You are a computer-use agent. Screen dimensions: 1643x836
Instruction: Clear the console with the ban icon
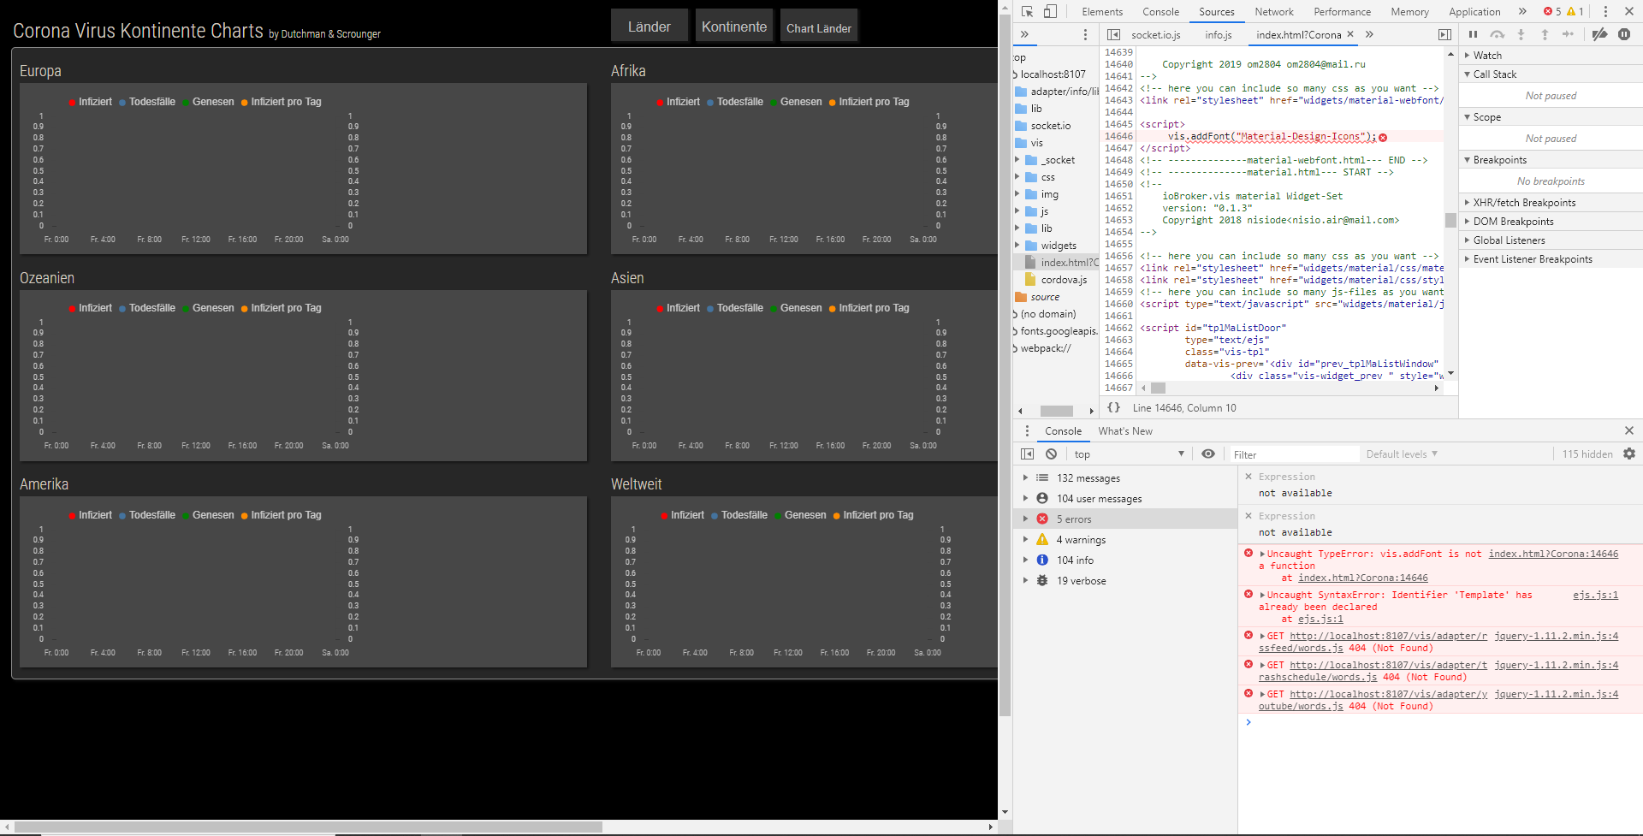pyautogui.click(x=1051, y=454)
